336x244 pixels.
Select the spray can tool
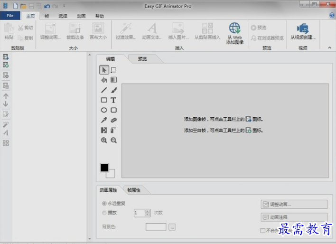coord(113,130)
